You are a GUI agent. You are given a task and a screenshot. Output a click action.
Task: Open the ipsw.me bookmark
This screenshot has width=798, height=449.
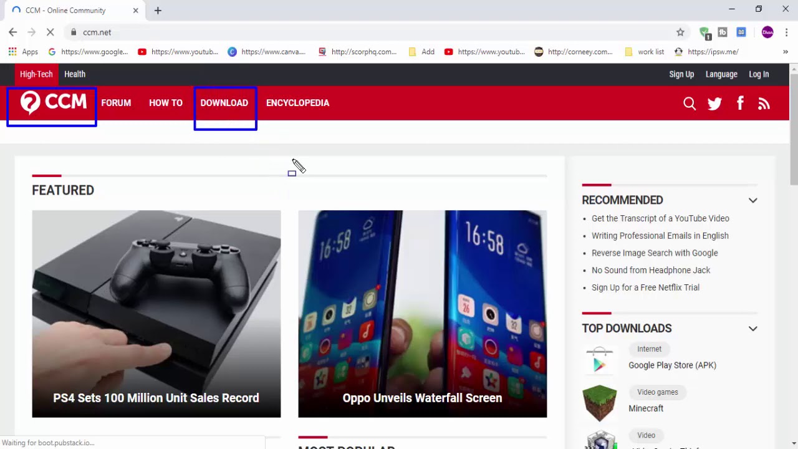pos(706,52)
